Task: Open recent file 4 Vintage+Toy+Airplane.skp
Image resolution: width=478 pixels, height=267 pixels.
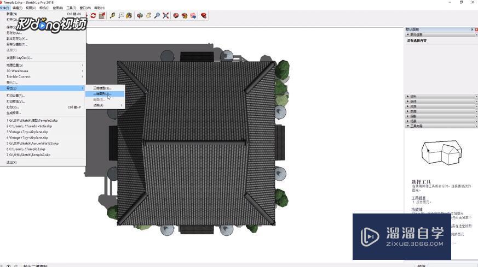Action: coord(43,138)
